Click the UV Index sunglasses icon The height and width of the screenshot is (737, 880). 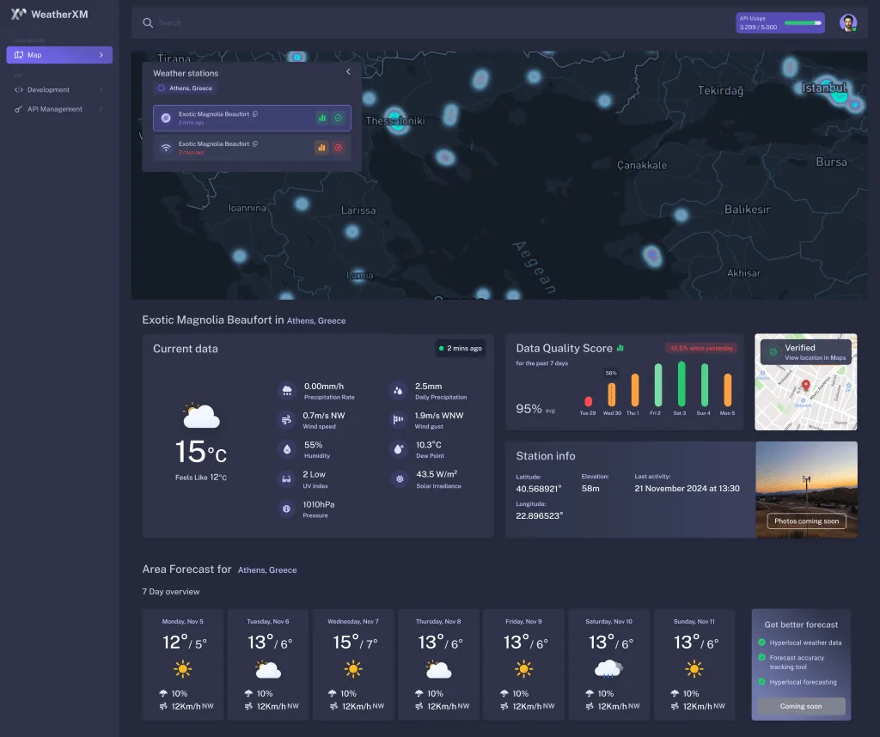click(287, 479)
